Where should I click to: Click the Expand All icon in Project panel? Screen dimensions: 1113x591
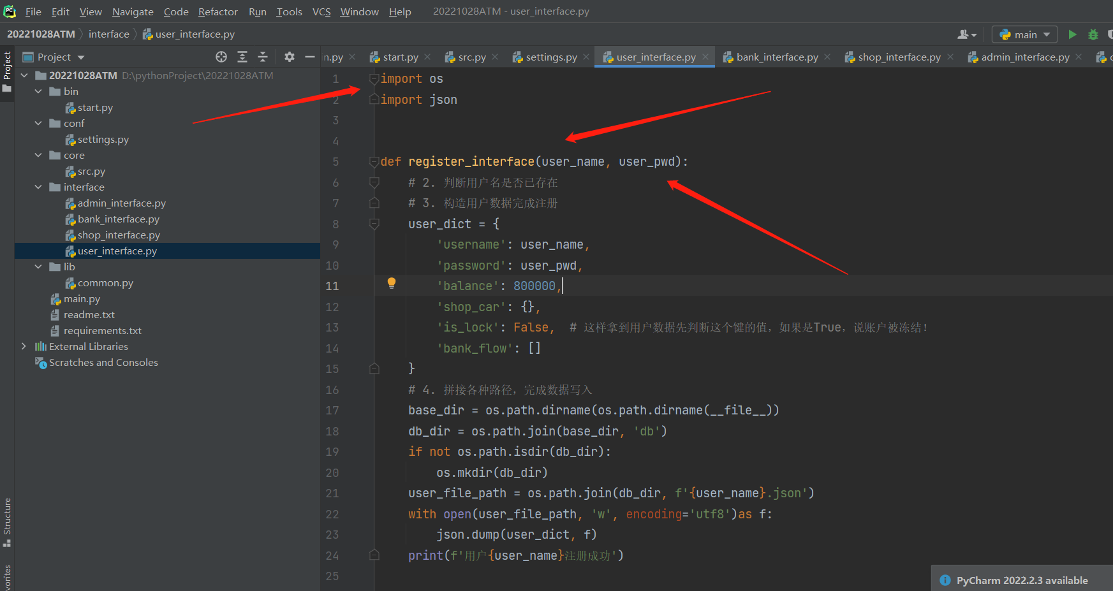[x=242, y=57]
